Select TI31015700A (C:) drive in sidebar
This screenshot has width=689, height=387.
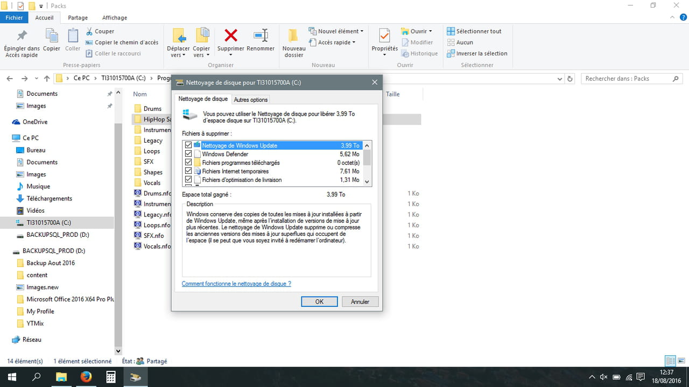(48, 222)
